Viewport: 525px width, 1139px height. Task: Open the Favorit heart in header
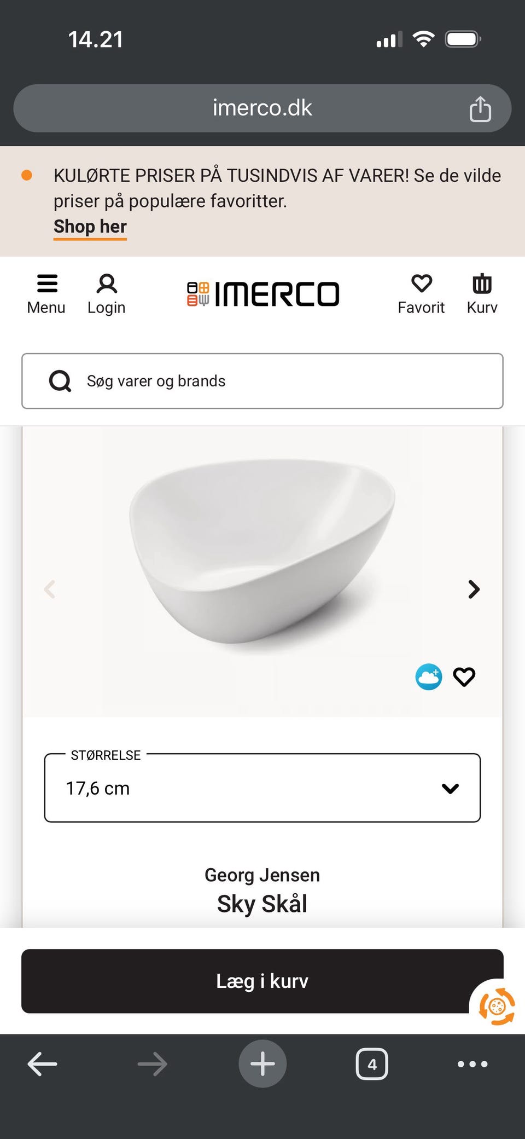pos(421,294)
